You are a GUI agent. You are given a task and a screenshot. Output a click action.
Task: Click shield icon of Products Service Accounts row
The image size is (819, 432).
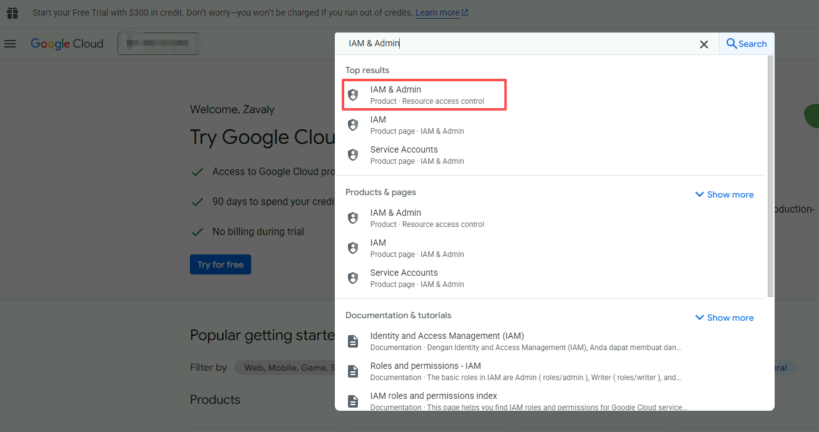353,278
